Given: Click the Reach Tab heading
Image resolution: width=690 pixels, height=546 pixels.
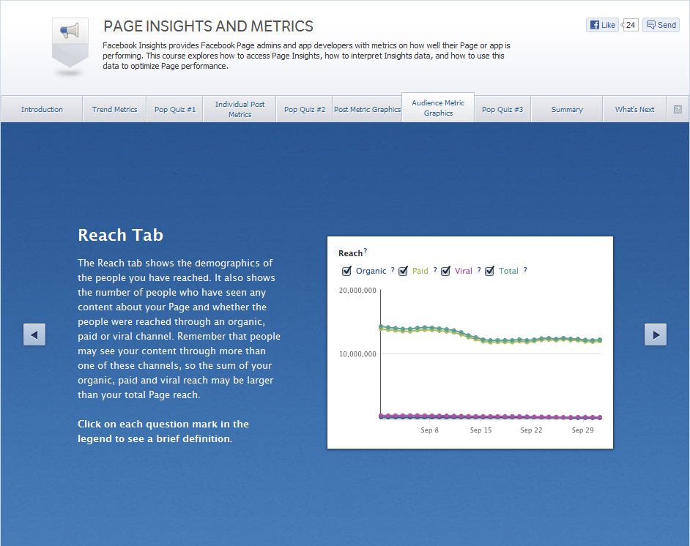Looking at the screenshot, I should [121, 235].
